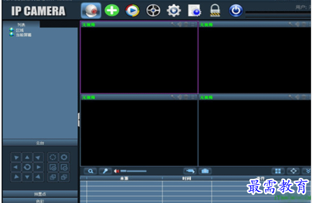Screen dimensions: 312x203
Task: Open the settings gear icon
Action: click(x=174, y=11)
